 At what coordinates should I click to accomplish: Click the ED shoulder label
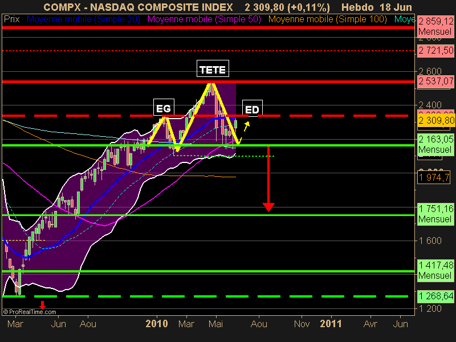(x=252, y=108)
